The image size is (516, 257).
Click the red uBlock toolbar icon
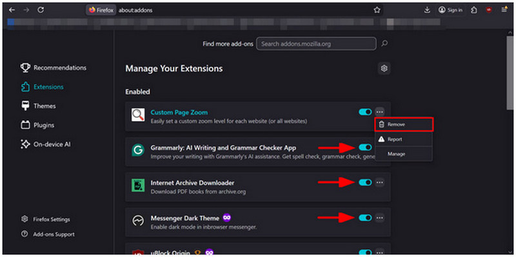pyautogui.click(x=489, y=10)
